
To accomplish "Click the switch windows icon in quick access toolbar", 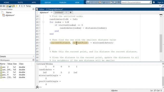I will pyautogui.click(x=111, y=2).
